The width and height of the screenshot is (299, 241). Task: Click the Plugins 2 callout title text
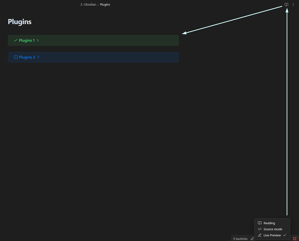pyautogui.click(x=27, y=57)
